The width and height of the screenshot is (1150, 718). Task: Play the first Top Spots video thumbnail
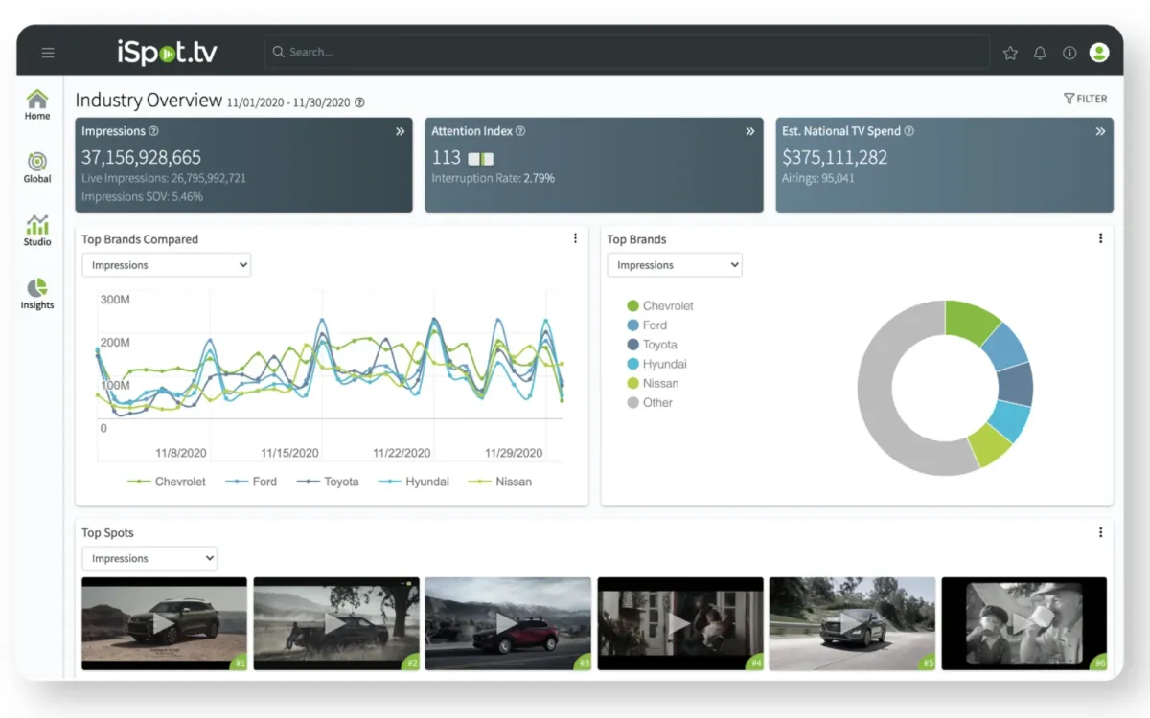[164, 623]
